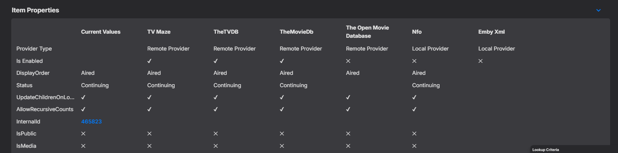Click Current Values IsMedia X mark
This screenshot has width=618, height=153.
83,146
